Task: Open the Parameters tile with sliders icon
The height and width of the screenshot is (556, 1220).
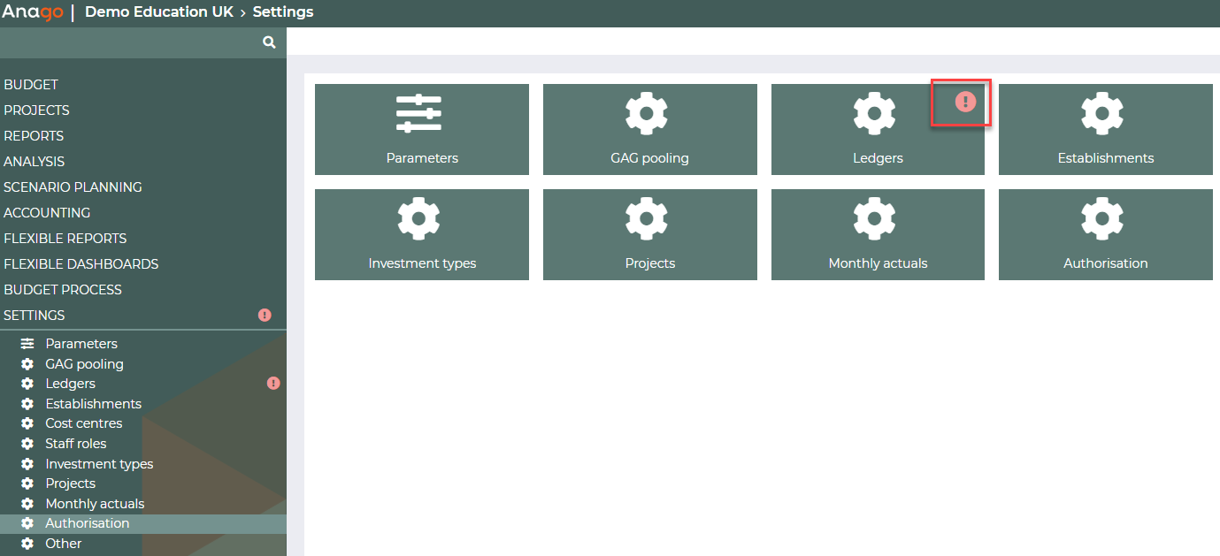Action: [422, 130]
